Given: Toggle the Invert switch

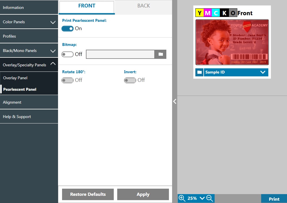Looking at the screenshot, I should click(130, 80).
